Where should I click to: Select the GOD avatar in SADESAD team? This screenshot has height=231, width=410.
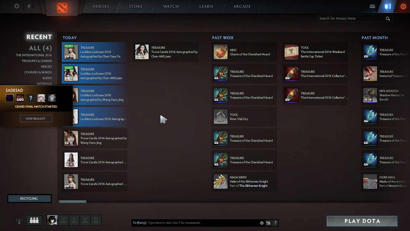[x=20, y=98]
